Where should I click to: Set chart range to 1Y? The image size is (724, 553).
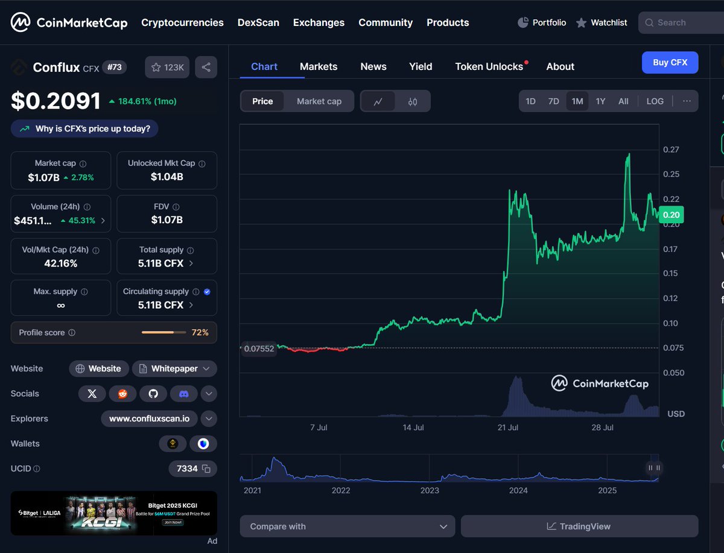coord(600,101)
